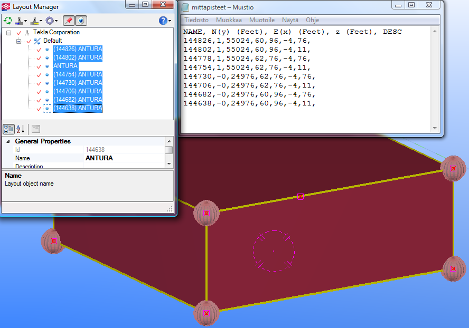The image size is (469, 328).
Task: Click the point icon of (144754) ANTURA
Action: [47, 75]
